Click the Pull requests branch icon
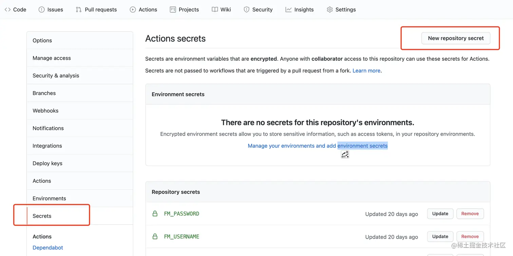The height and width of the screenshot is (256, 513). click(79, 9)
